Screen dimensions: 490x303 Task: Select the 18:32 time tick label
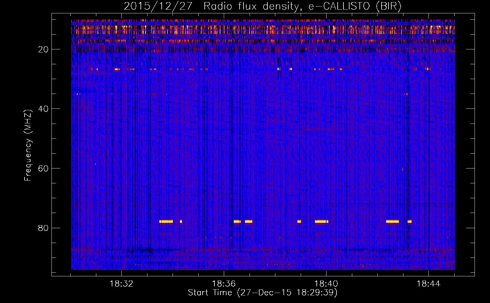click(121, 284)
